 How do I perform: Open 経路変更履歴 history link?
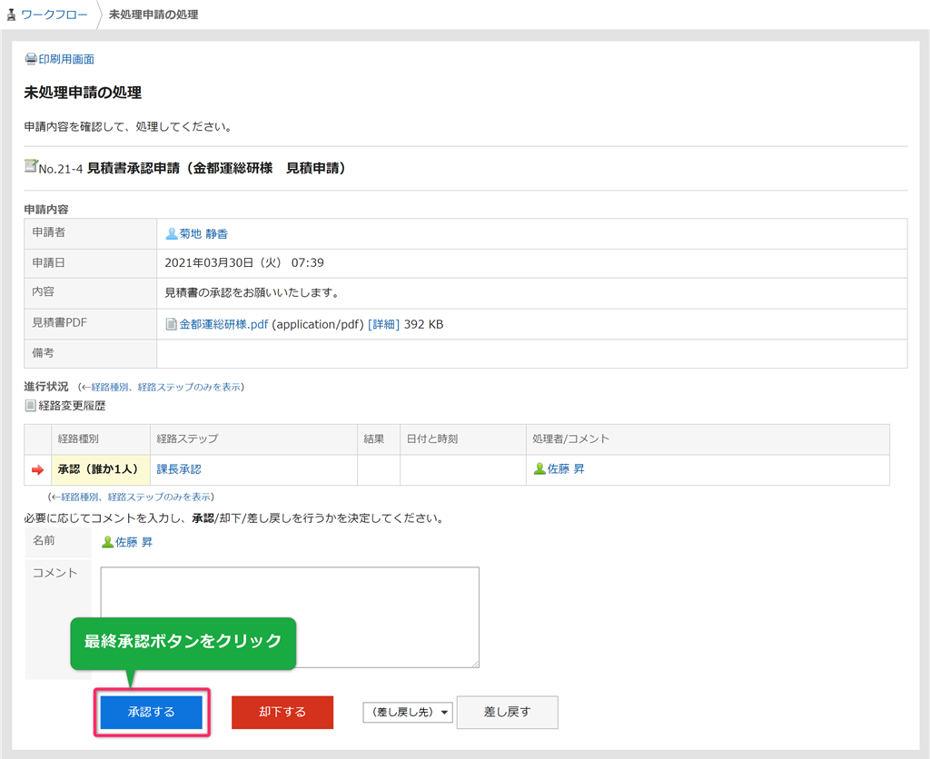point(72,406)
